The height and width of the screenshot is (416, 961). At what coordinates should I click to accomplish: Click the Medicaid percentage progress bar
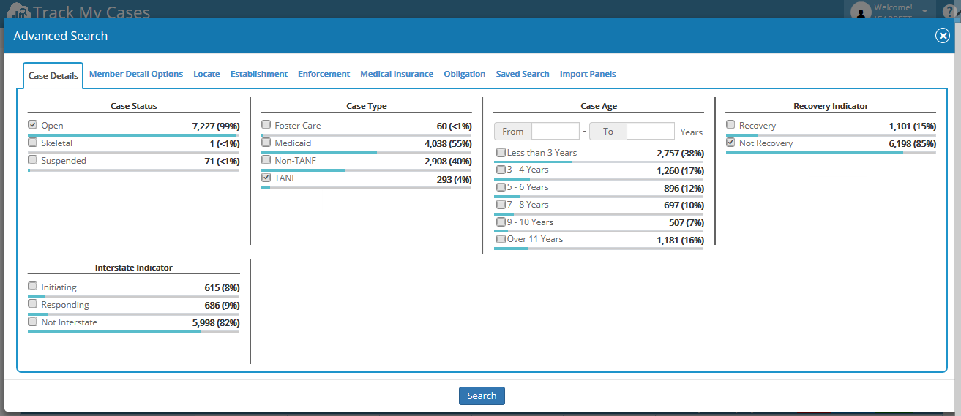pyautogui.click(x=366, y=153)
